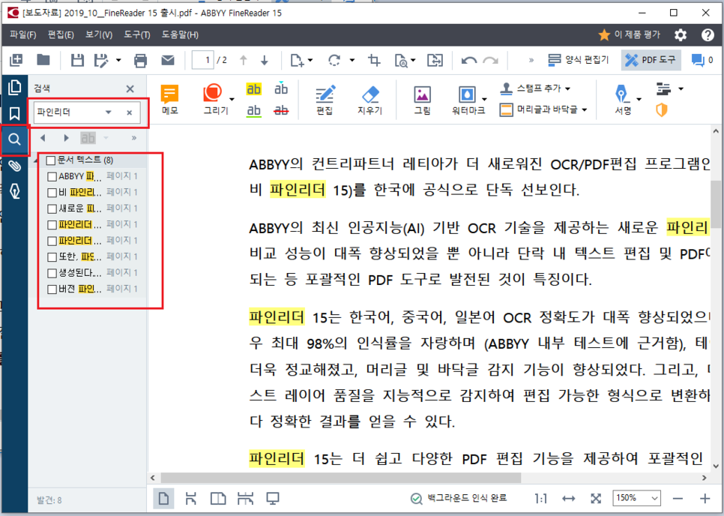Click the horizontal scrollbar thumb
The width and height of the screenshot is (724, 516).
click(x=341, y=478)
